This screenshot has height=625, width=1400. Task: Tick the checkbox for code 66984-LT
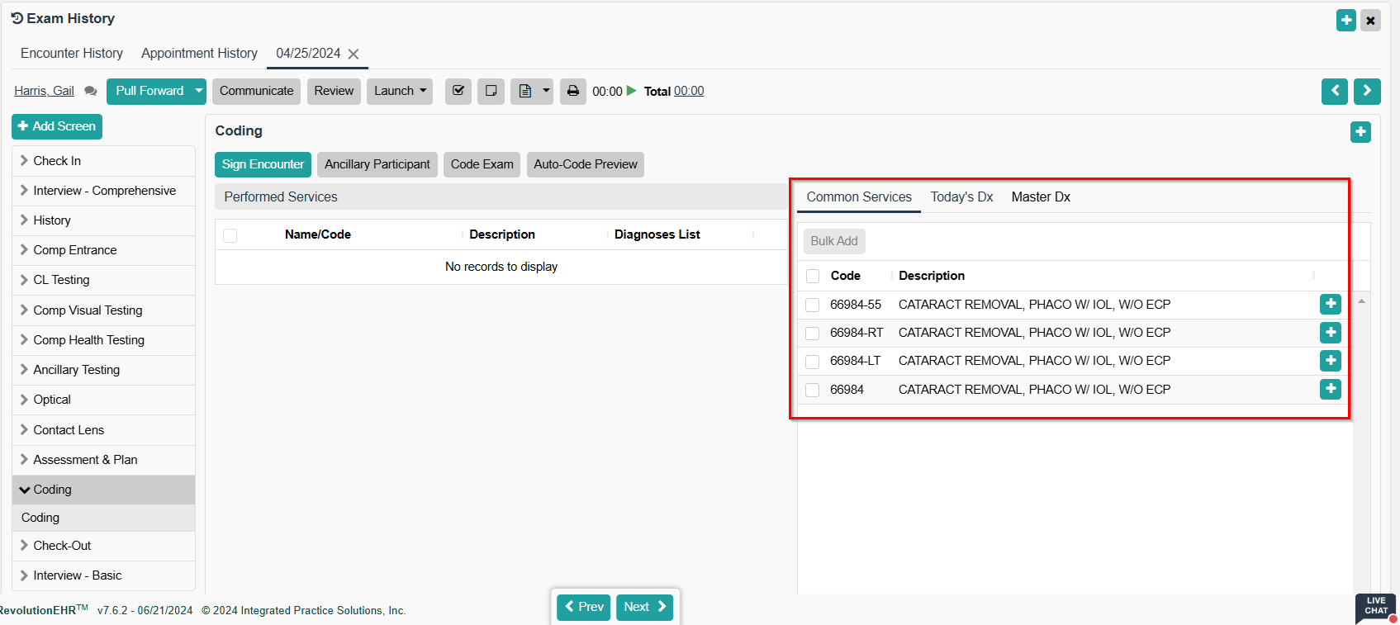[x=813, y=362]
